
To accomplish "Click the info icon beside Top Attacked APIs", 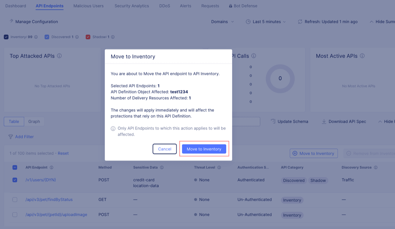I will tap(59, 56).
